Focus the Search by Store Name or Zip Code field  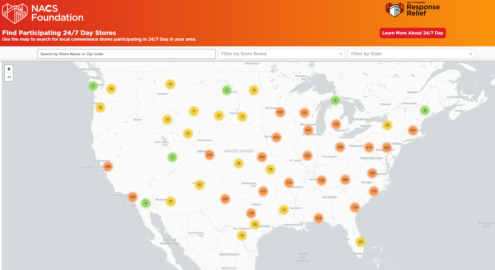[126, 54]
